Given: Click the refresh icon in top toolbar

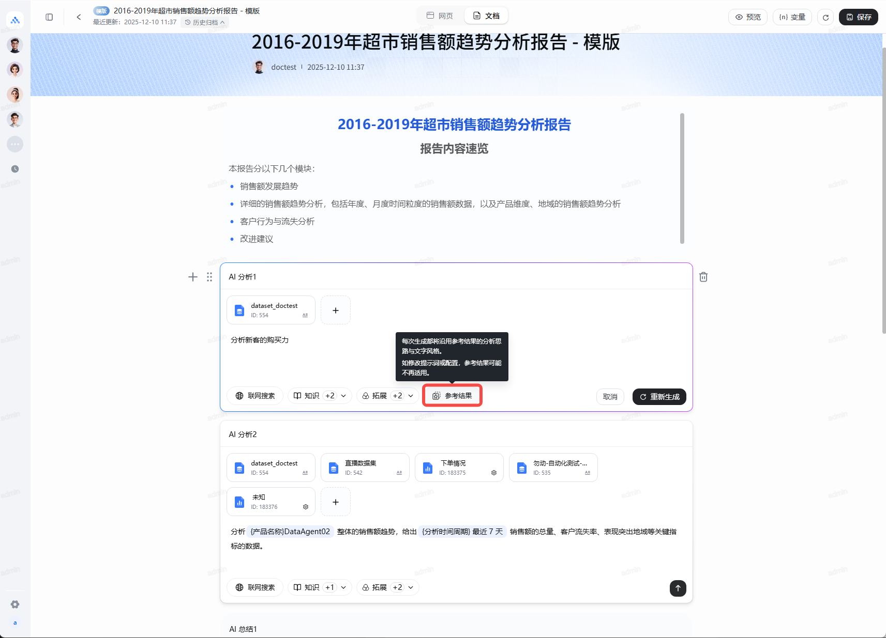Looking at the screenshot, I should pyautogui.click(x=825, y=17).
